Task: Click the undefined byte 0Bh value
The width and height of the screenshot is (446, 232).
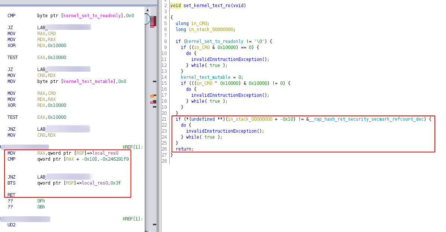Action: pos(41,207)
